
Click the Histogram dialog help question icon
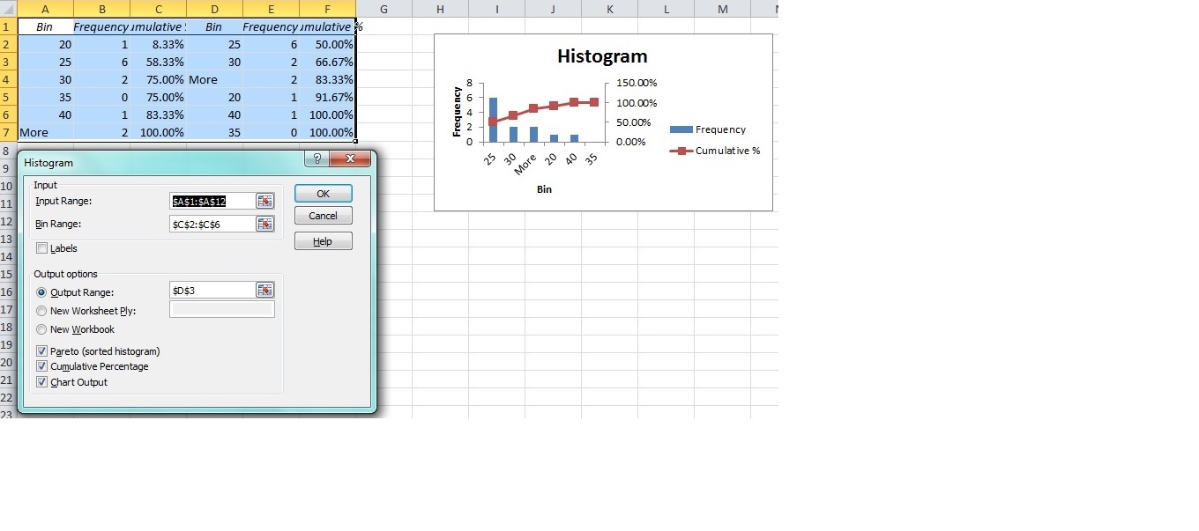point(317,159)
